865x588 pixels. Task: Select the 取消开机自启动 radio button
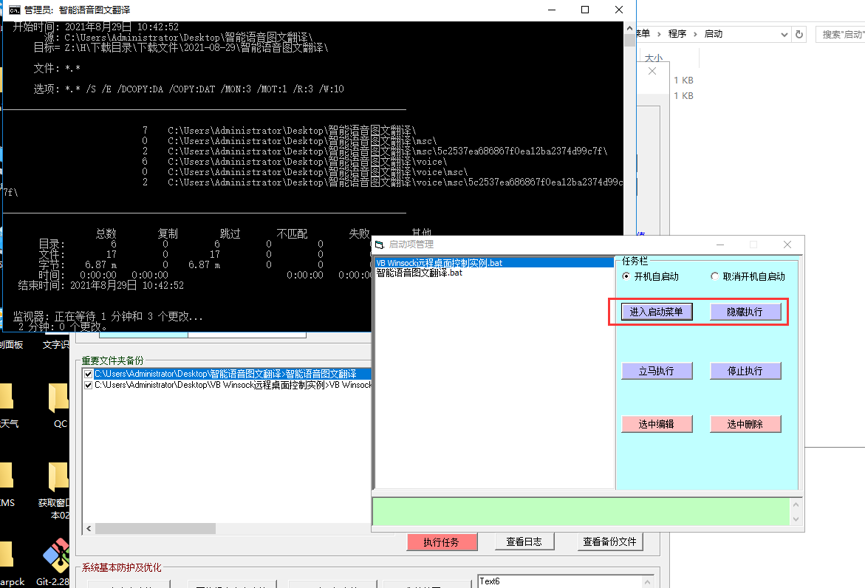click(x=714, y=276)
